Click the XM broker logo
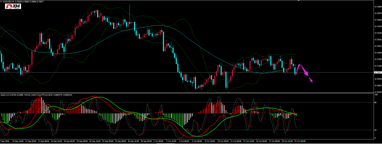Screen dimensions: 382x144 (x=13, y=6)
